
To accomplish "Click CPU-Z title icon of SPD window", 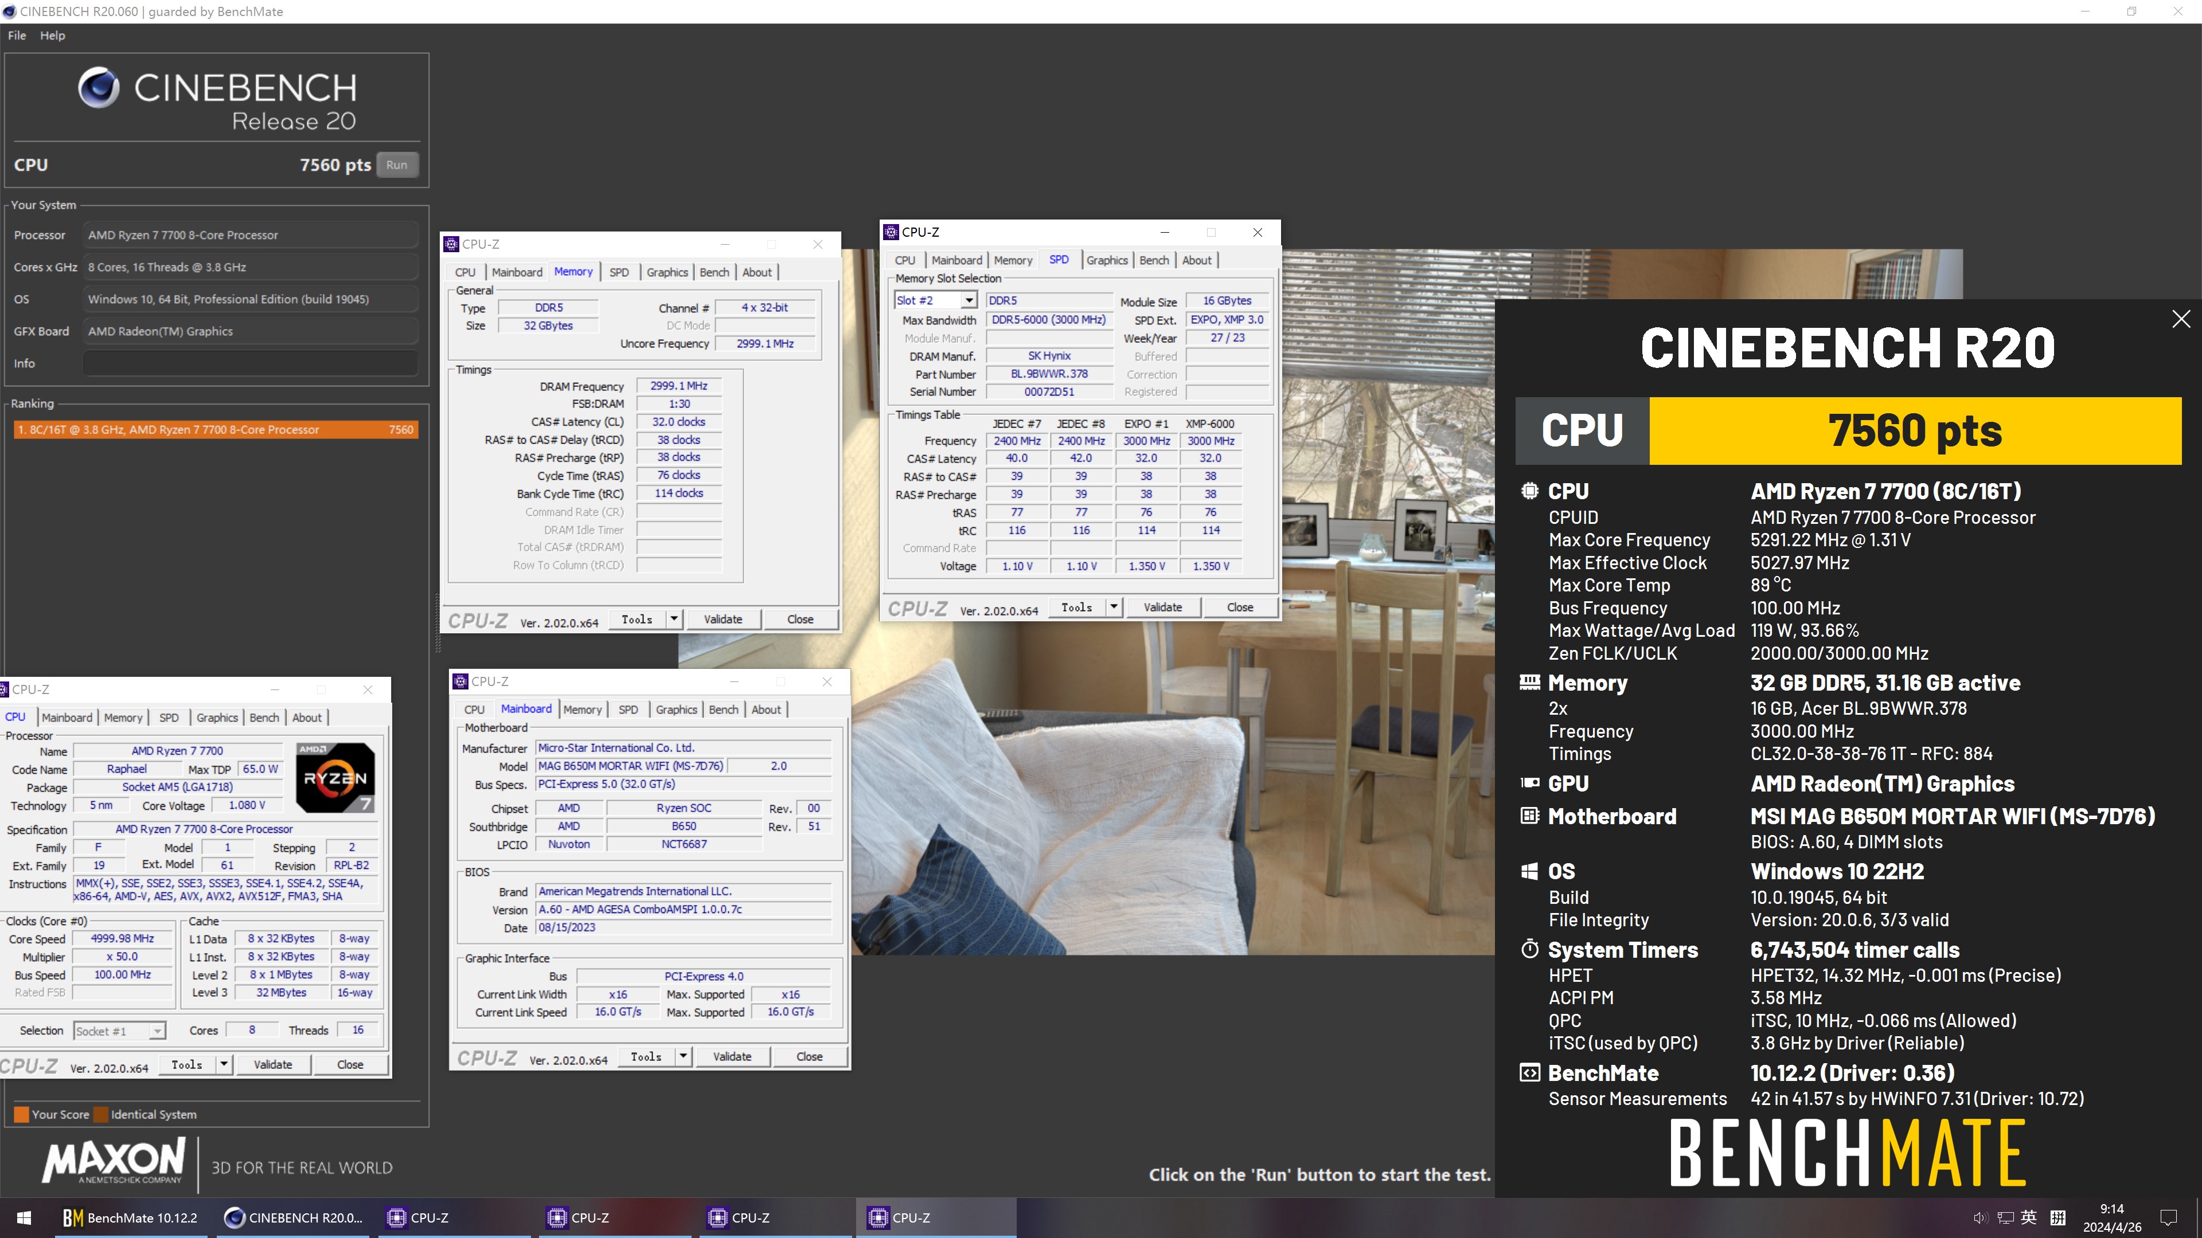I will pyautogui.click(x=891, y=232).
